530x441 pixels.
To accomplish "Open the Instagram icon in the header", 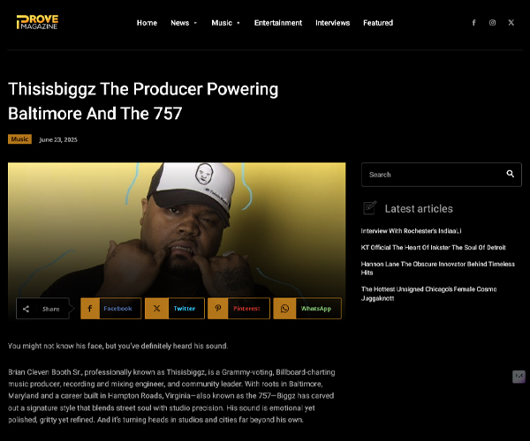I will (x=493, y=23).
